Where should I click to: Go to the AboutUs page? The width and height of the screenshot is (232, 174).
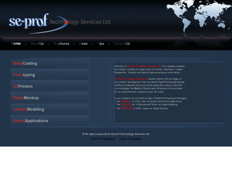click(37, 43)
